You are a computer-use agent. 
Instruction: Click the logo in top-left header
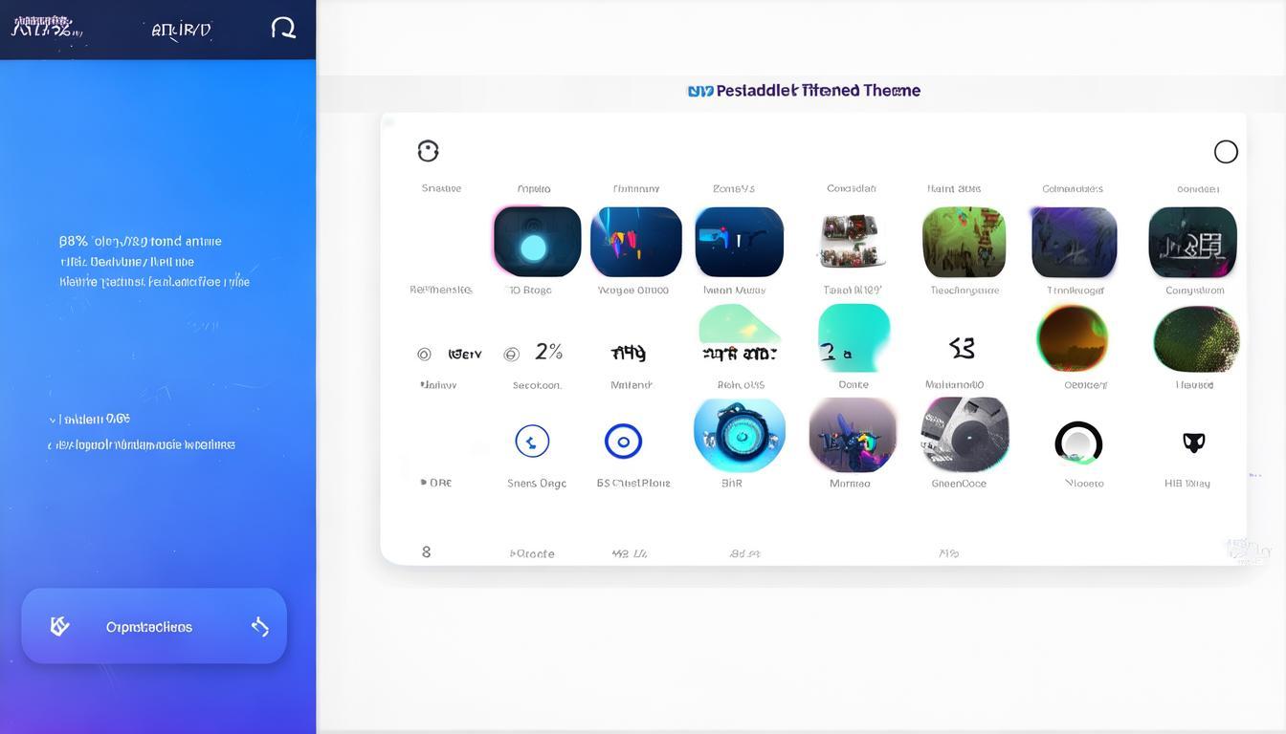[x=43, y=27]
